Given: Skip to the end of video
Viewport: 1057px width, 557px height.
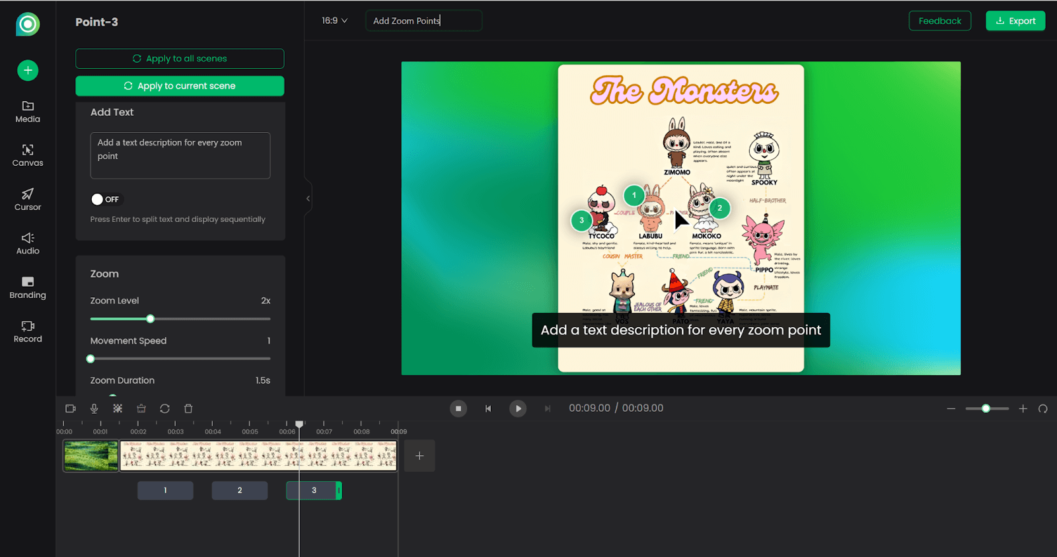Looking at the screenshot, I should tap(547, 408).
